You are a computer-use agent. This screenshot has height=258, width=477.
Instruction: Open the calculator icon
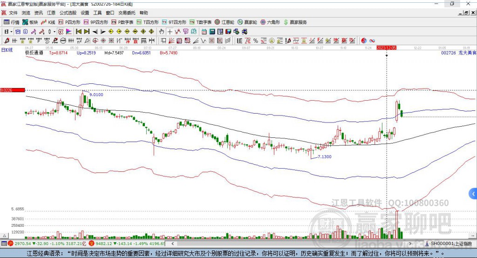click(212, 32)
